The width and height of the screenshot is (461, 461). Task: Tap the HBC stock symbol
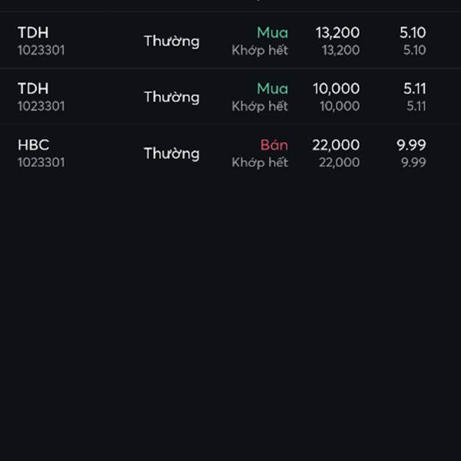33,144
